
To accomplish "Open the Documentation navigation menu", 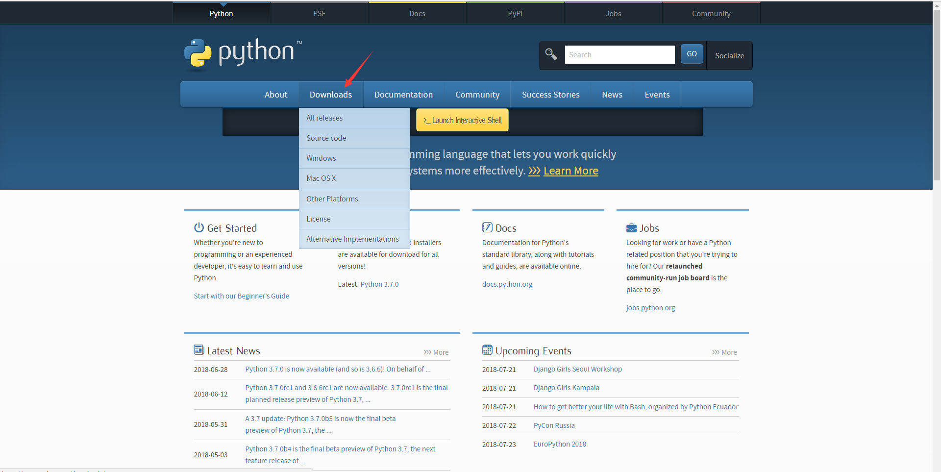I will click(403, 95).
